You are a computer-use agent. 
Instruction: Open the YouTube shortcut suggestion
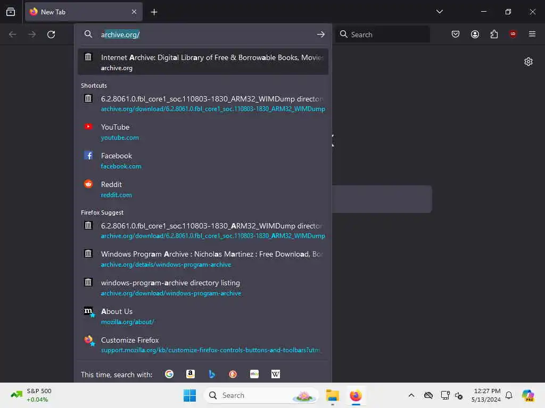click(203, 132)
